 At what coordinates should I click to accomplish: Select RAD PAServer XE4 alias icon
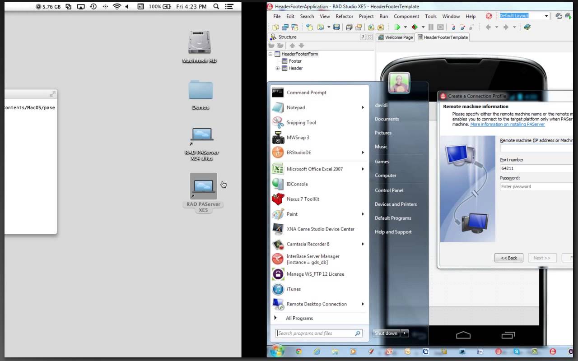202,143
